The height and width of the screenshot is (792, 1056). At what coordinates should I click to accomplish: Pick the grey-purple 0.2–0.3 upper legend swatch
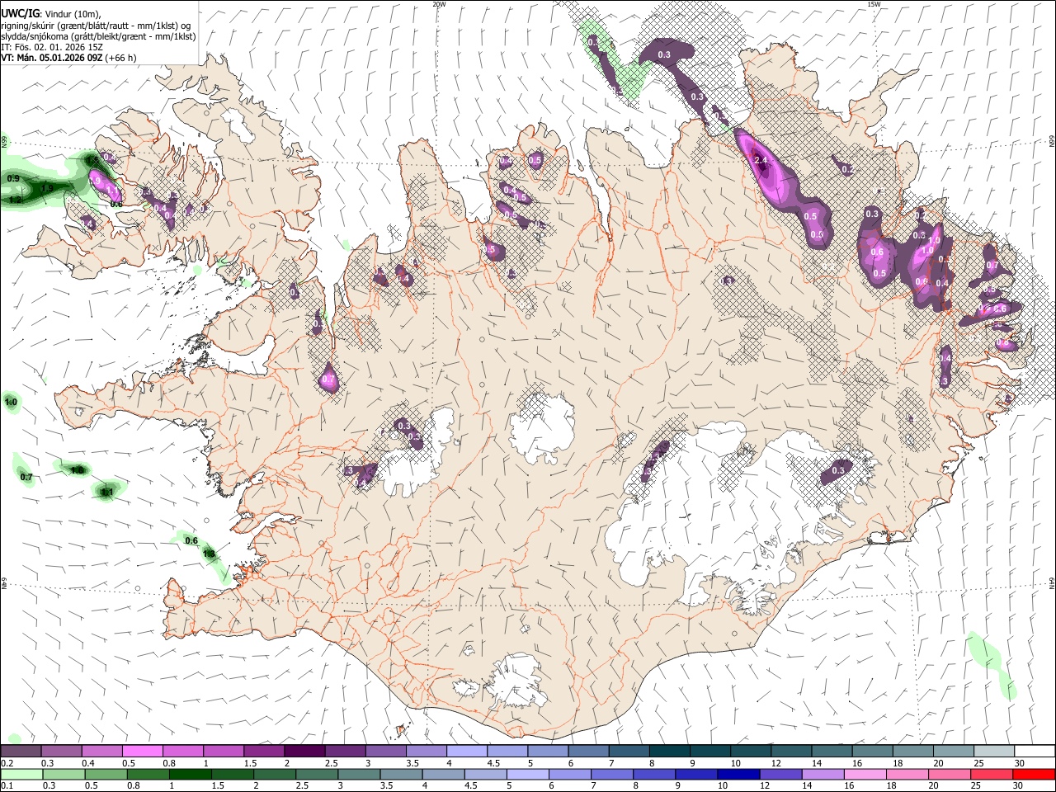pyautogui.click(x=21, y=752)
